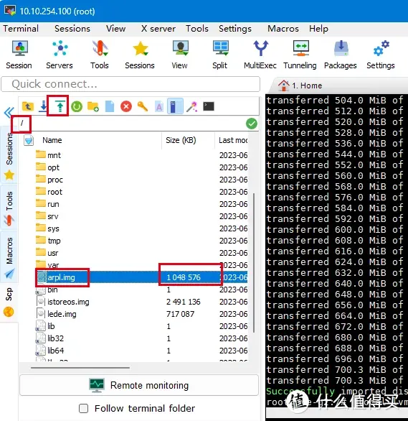Click the green checkmark next to path field
This screenshot has height=421, width=408.
(x=252, y=124)
